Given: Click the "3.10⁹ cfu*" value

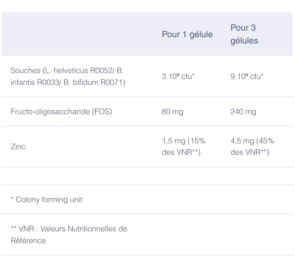Looking at the screenshot, I should click(x=178, y=77).
